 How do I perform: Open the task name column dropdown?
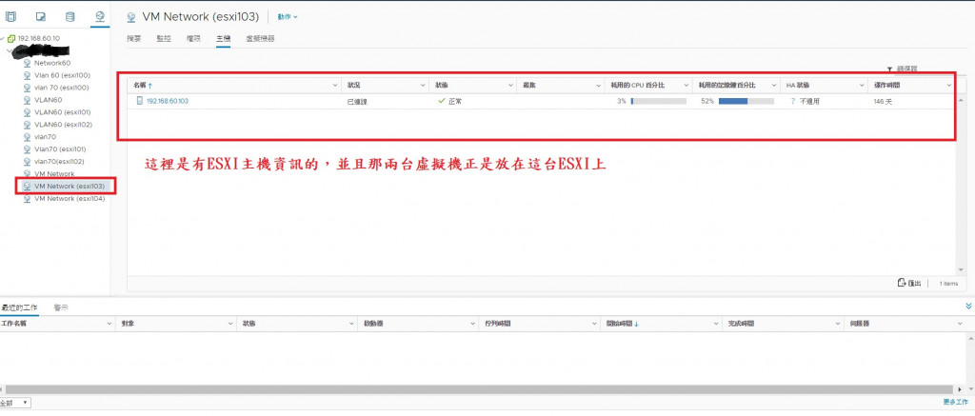coord(109,324)
